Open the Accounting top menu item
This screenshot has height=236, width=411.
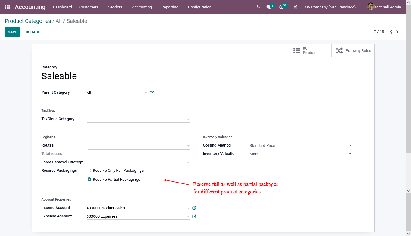pos(142,7)
